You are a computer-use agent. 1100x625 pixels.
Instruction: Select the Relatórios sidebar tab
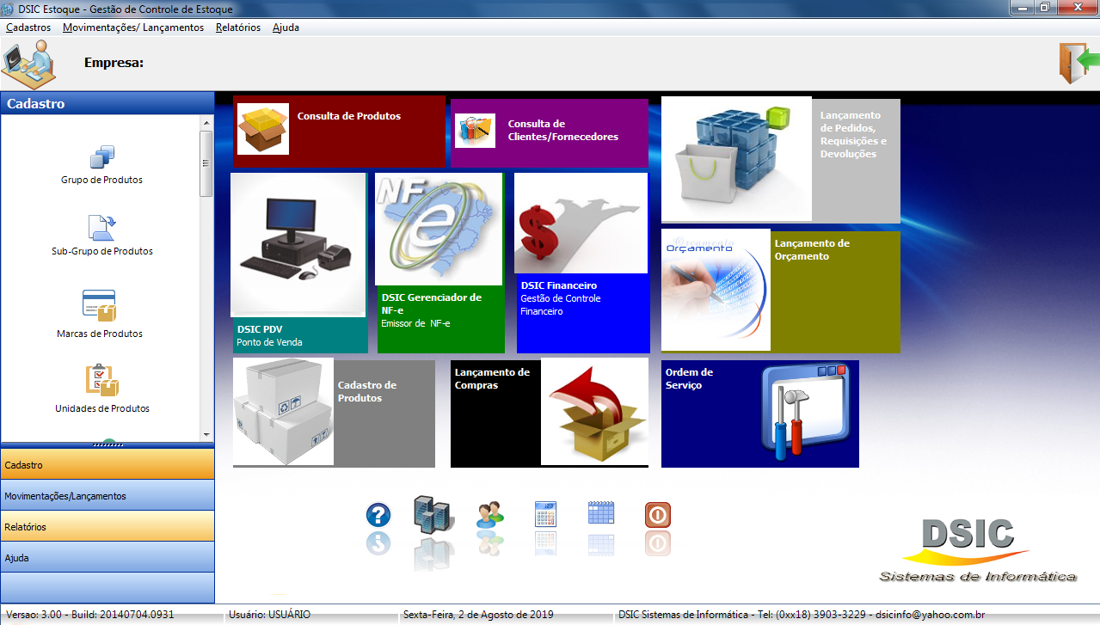[107, 526]
